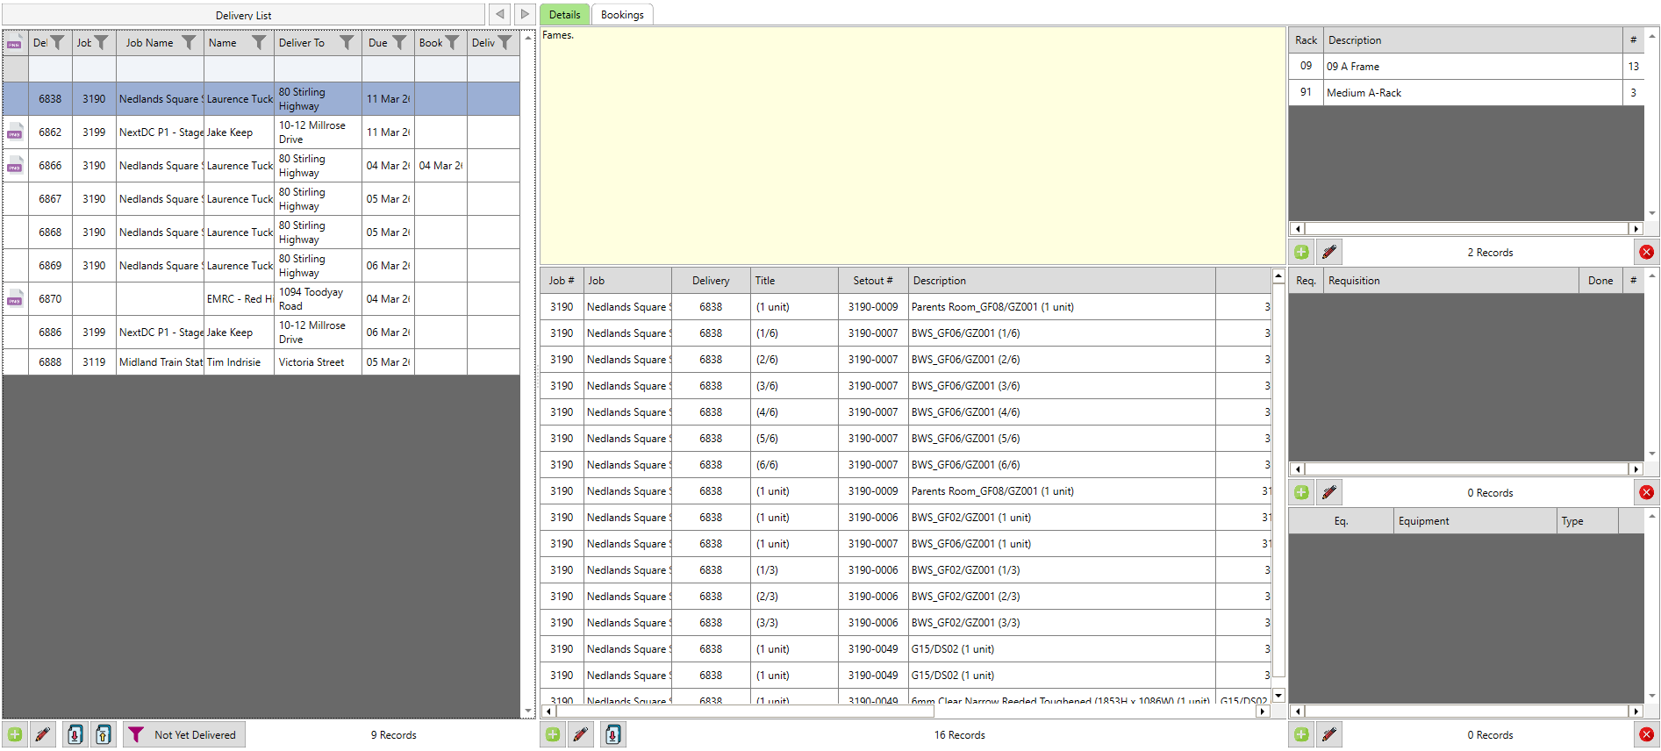This screenshot has width=1661, height=751.
Task: Open the Due column filter funnel
Action: pyautogui.click(x=399, y=43)
